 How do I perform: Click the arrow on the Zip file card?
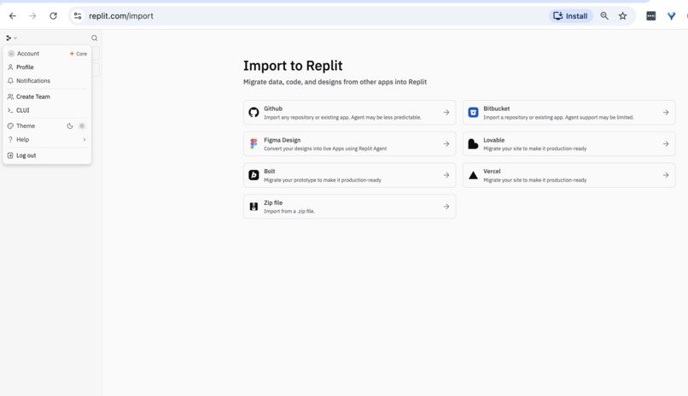(x=446, y=207)
